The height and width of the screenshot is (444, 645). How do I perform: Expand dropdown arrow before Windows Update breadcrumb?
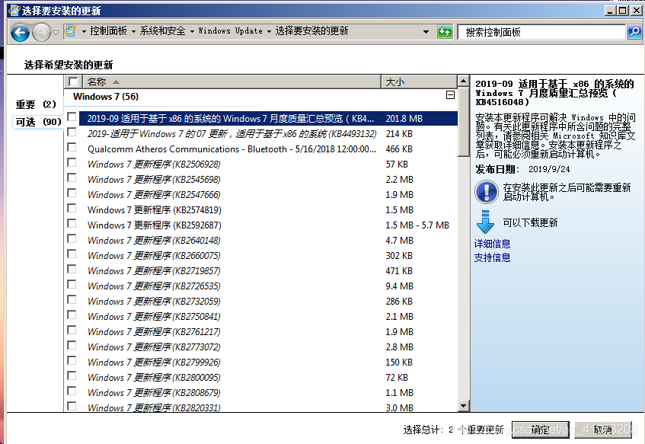pos(192,31)
